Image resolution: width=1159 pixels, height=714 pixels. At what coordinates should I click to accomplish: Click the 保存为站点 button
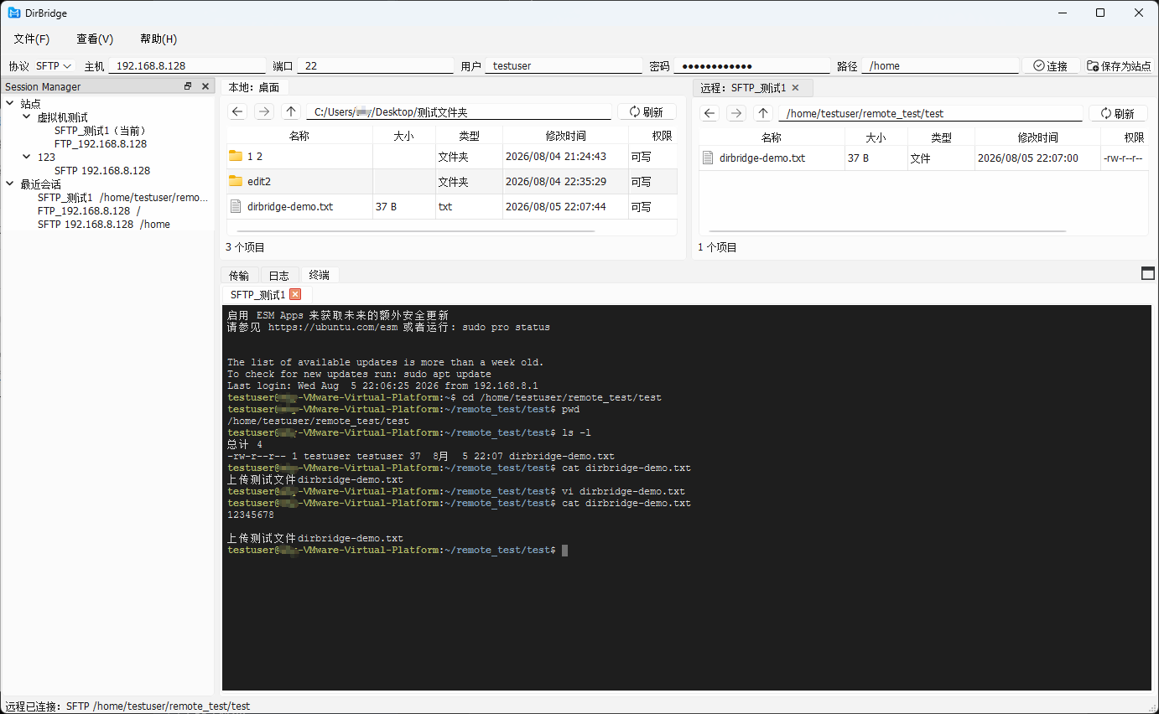(1120, 65)
